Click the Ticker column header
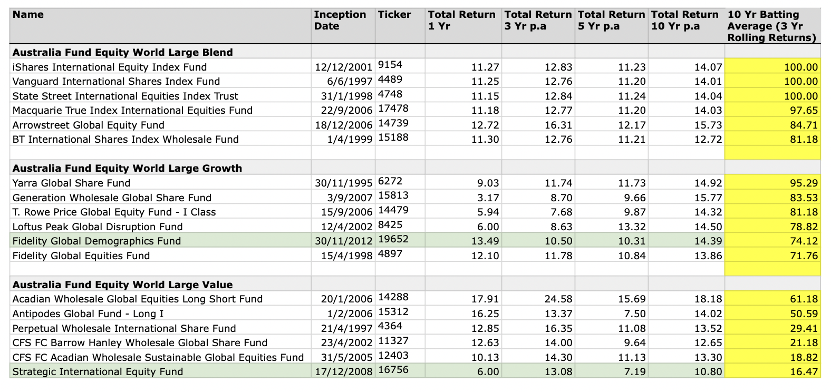This screenshot has height=392, width=831. [394, 15]
